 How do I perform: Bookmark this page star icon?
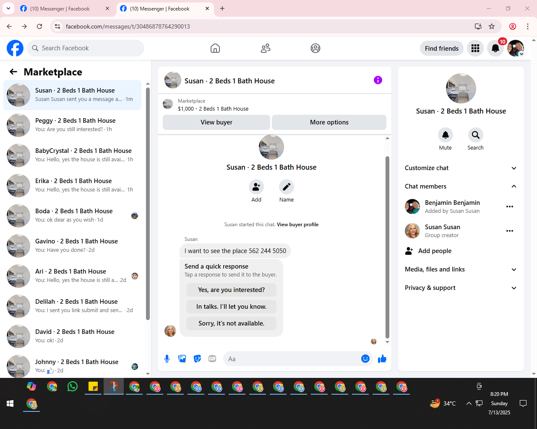tap(492, 26)
